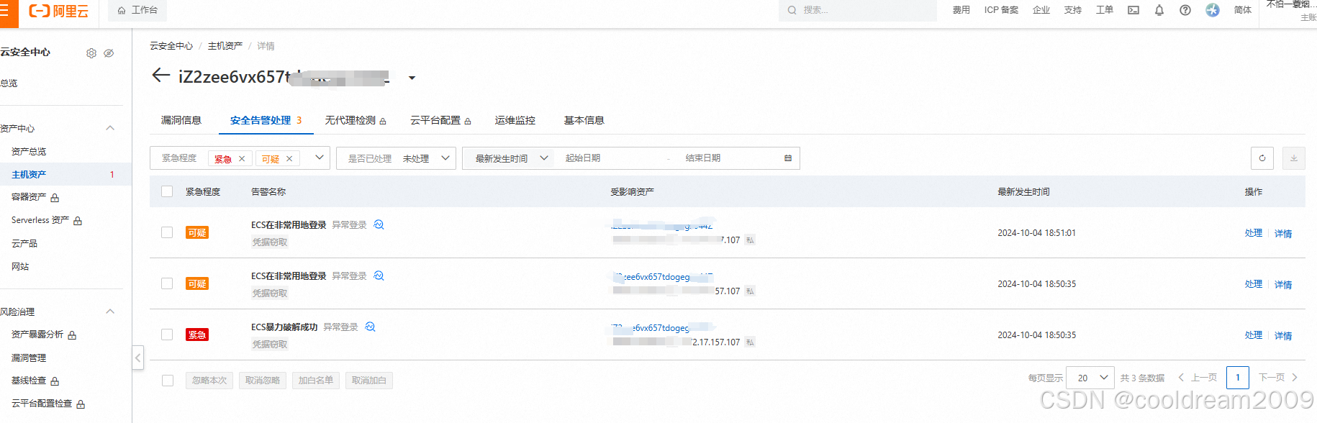This screenshot has width=1317, height=423.
Task: Click the lock icon beside 基线检查
Action: (x=55, y=381)
